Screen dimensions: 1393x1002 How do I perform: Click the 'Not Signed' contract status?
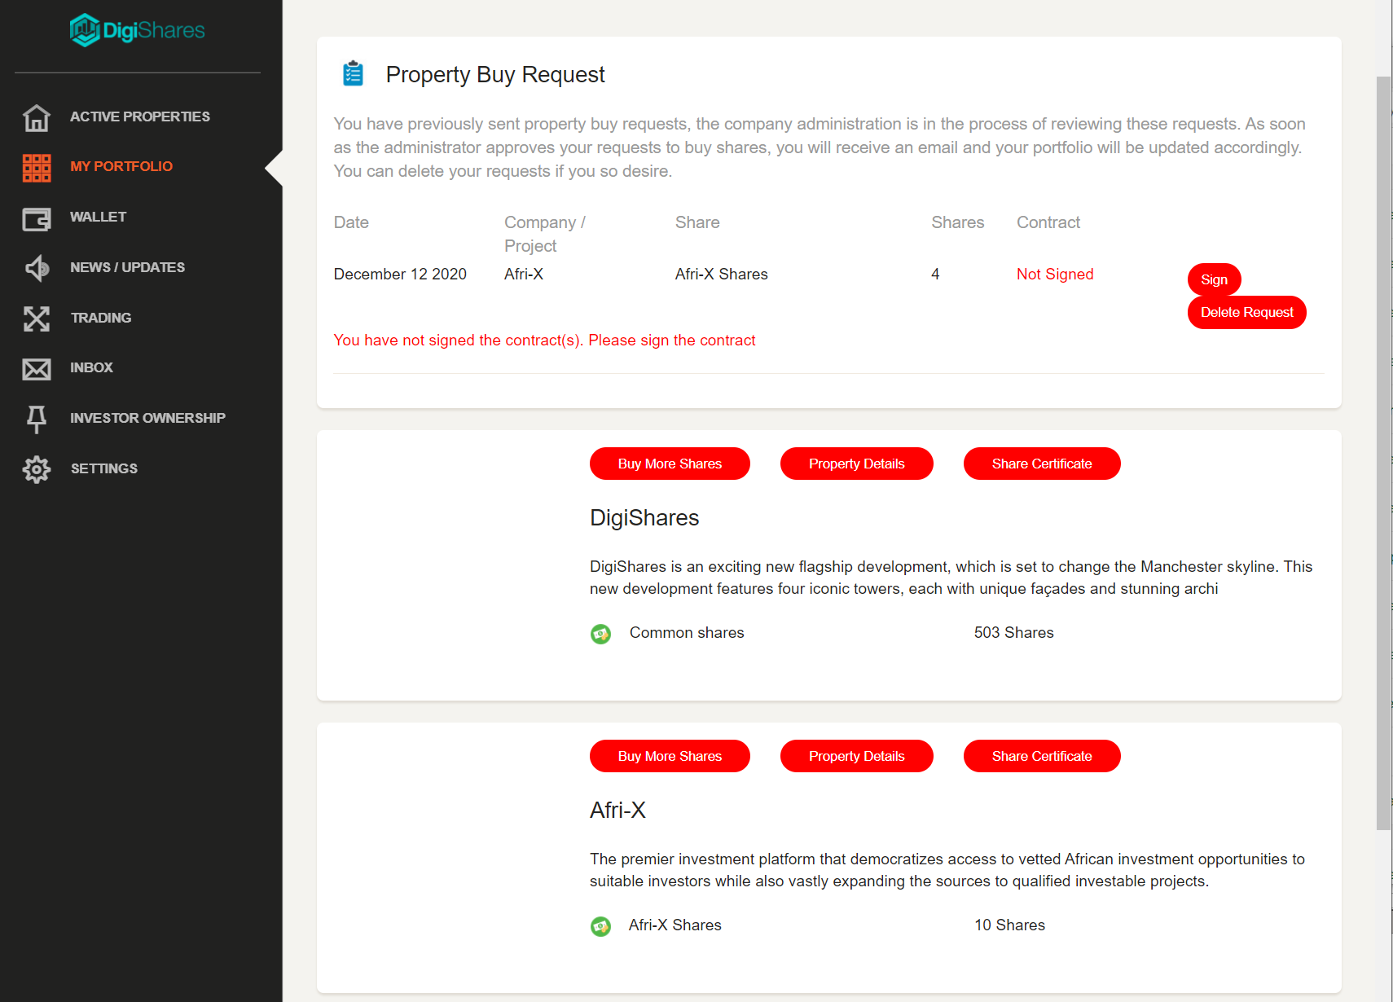pos(1055,275)
